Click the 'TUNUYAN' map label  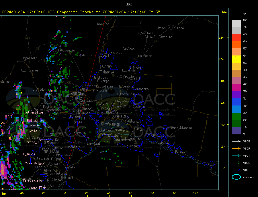point(67,178)
